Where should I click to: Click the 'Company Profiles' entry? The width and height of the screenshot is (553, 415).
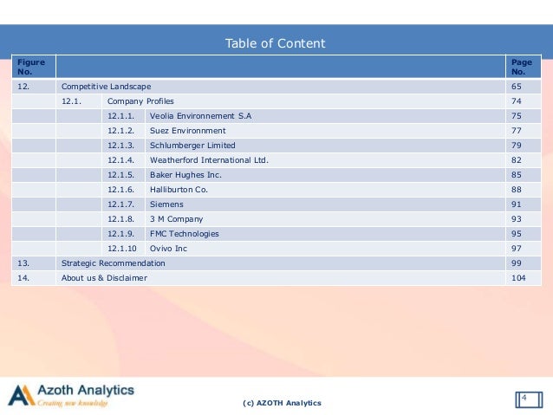pyautogui.click(x=140, y=101)
